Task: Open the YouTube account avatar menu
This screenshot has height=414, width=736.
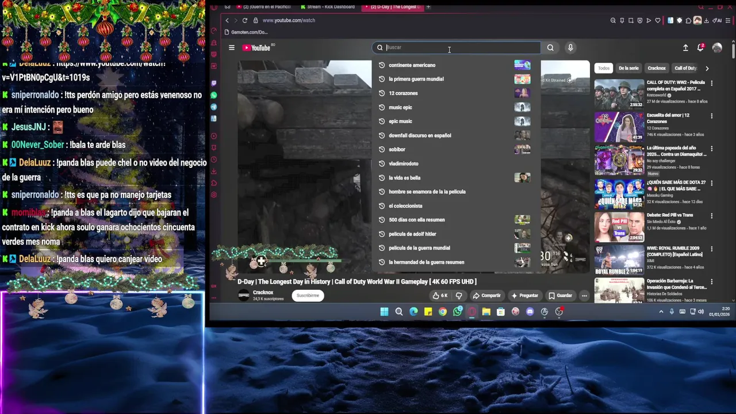Action: (x=717, y=48)
